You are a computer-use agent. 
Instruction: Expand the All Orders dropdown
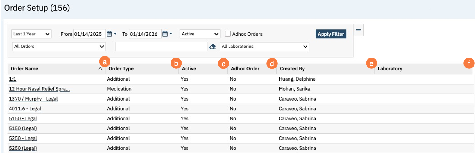[x=59, y=47]
